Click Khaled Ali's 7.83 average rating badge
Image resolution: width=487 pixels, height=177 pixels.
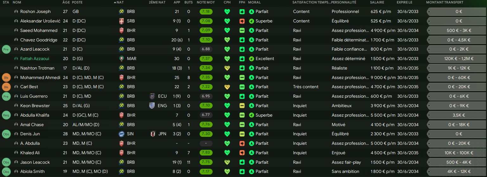click(206, 153)
